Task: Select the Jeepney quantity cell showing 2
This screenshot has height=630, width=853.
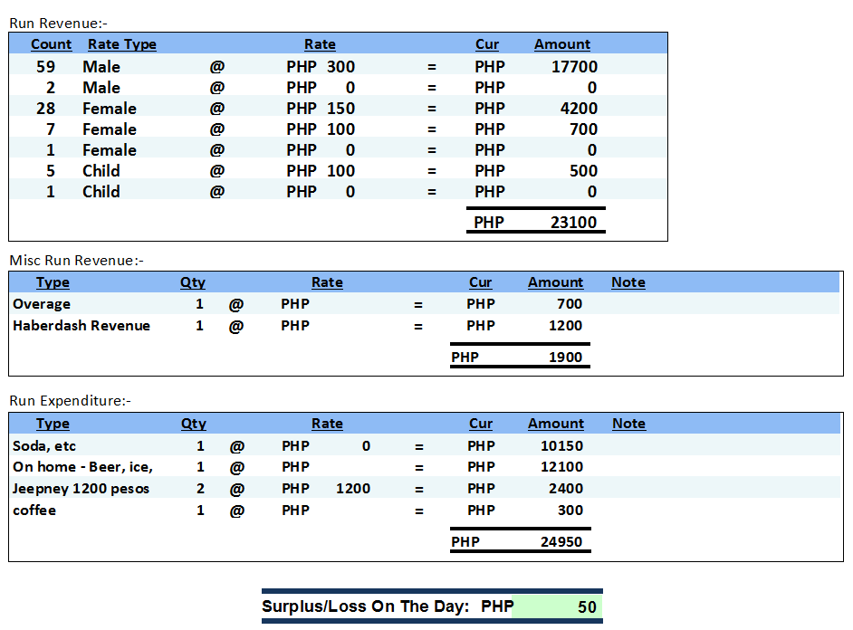Action: (x=200, y=489)
